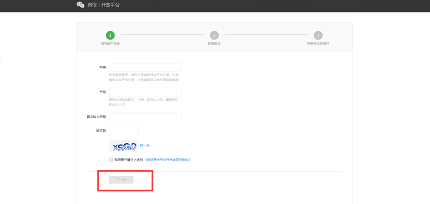Click the 微信·开放平台 header title

[x=103, y=5]
